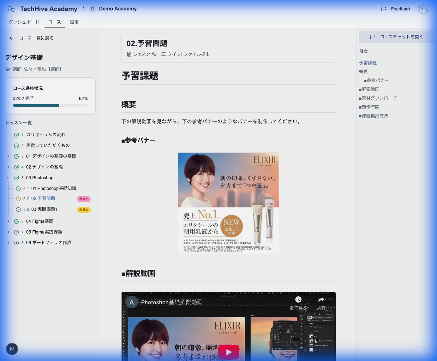Jump to ■解説動画 in table of contents
The height and width of the screenshot is (361, 437).
[x=369, y=89]
